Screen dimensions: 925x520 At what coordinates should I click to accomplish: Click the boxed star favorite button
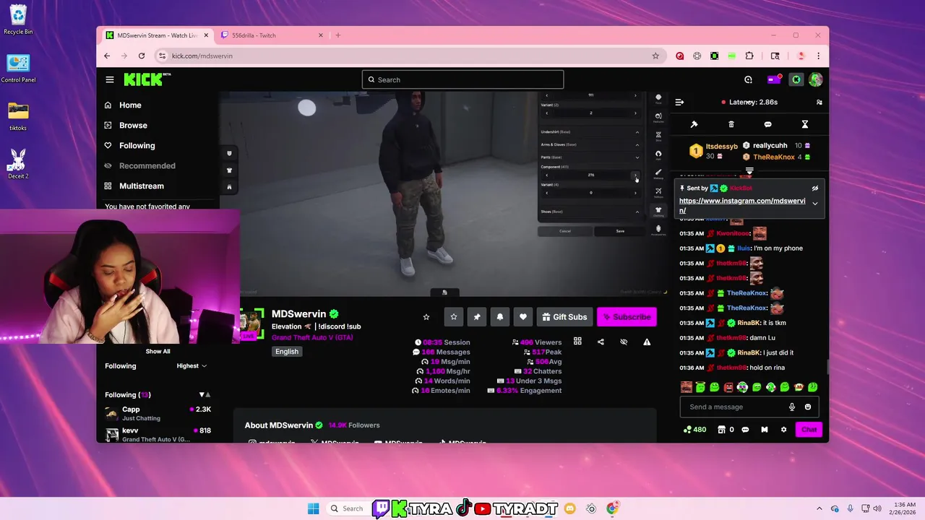(x=454, y=316)
